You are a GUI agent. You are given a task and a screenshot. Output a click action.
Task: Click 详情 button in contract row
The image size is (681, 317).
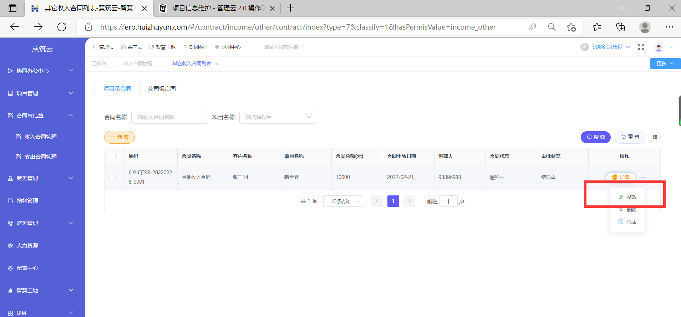click(x=621, y=177)
